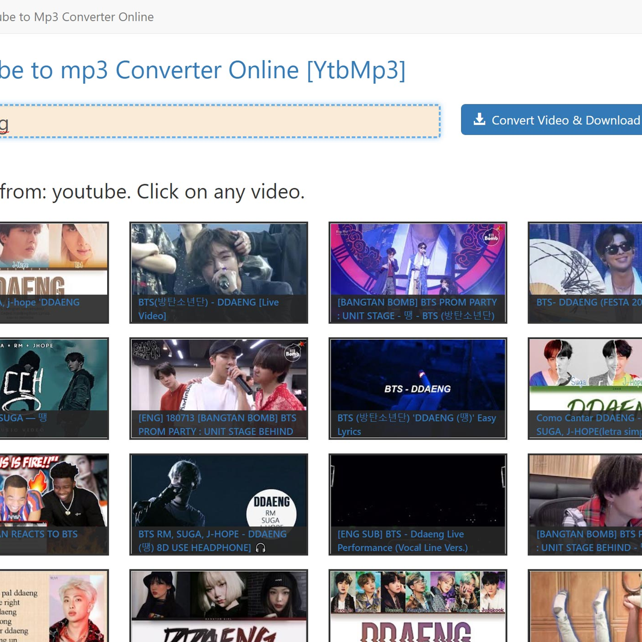Open BTS DDAENG [Live Video] thumbnail
642x642 pixels.
(x=219, y=259)
